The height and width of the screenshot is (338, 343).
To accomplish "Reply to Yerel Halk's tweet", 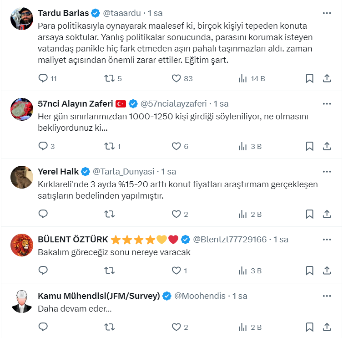I will click(43, 214).
